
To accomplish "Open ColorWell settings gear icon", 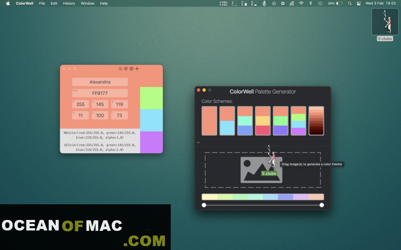I will tap(132, 69).
